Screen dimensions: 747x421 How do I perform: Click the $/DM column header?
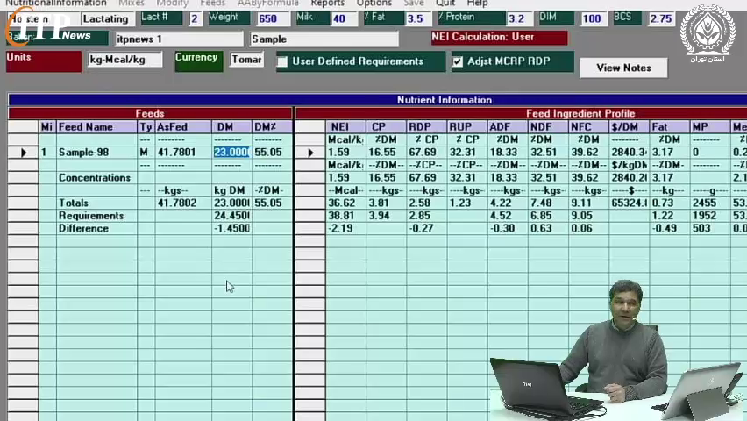tap(629, 127)
